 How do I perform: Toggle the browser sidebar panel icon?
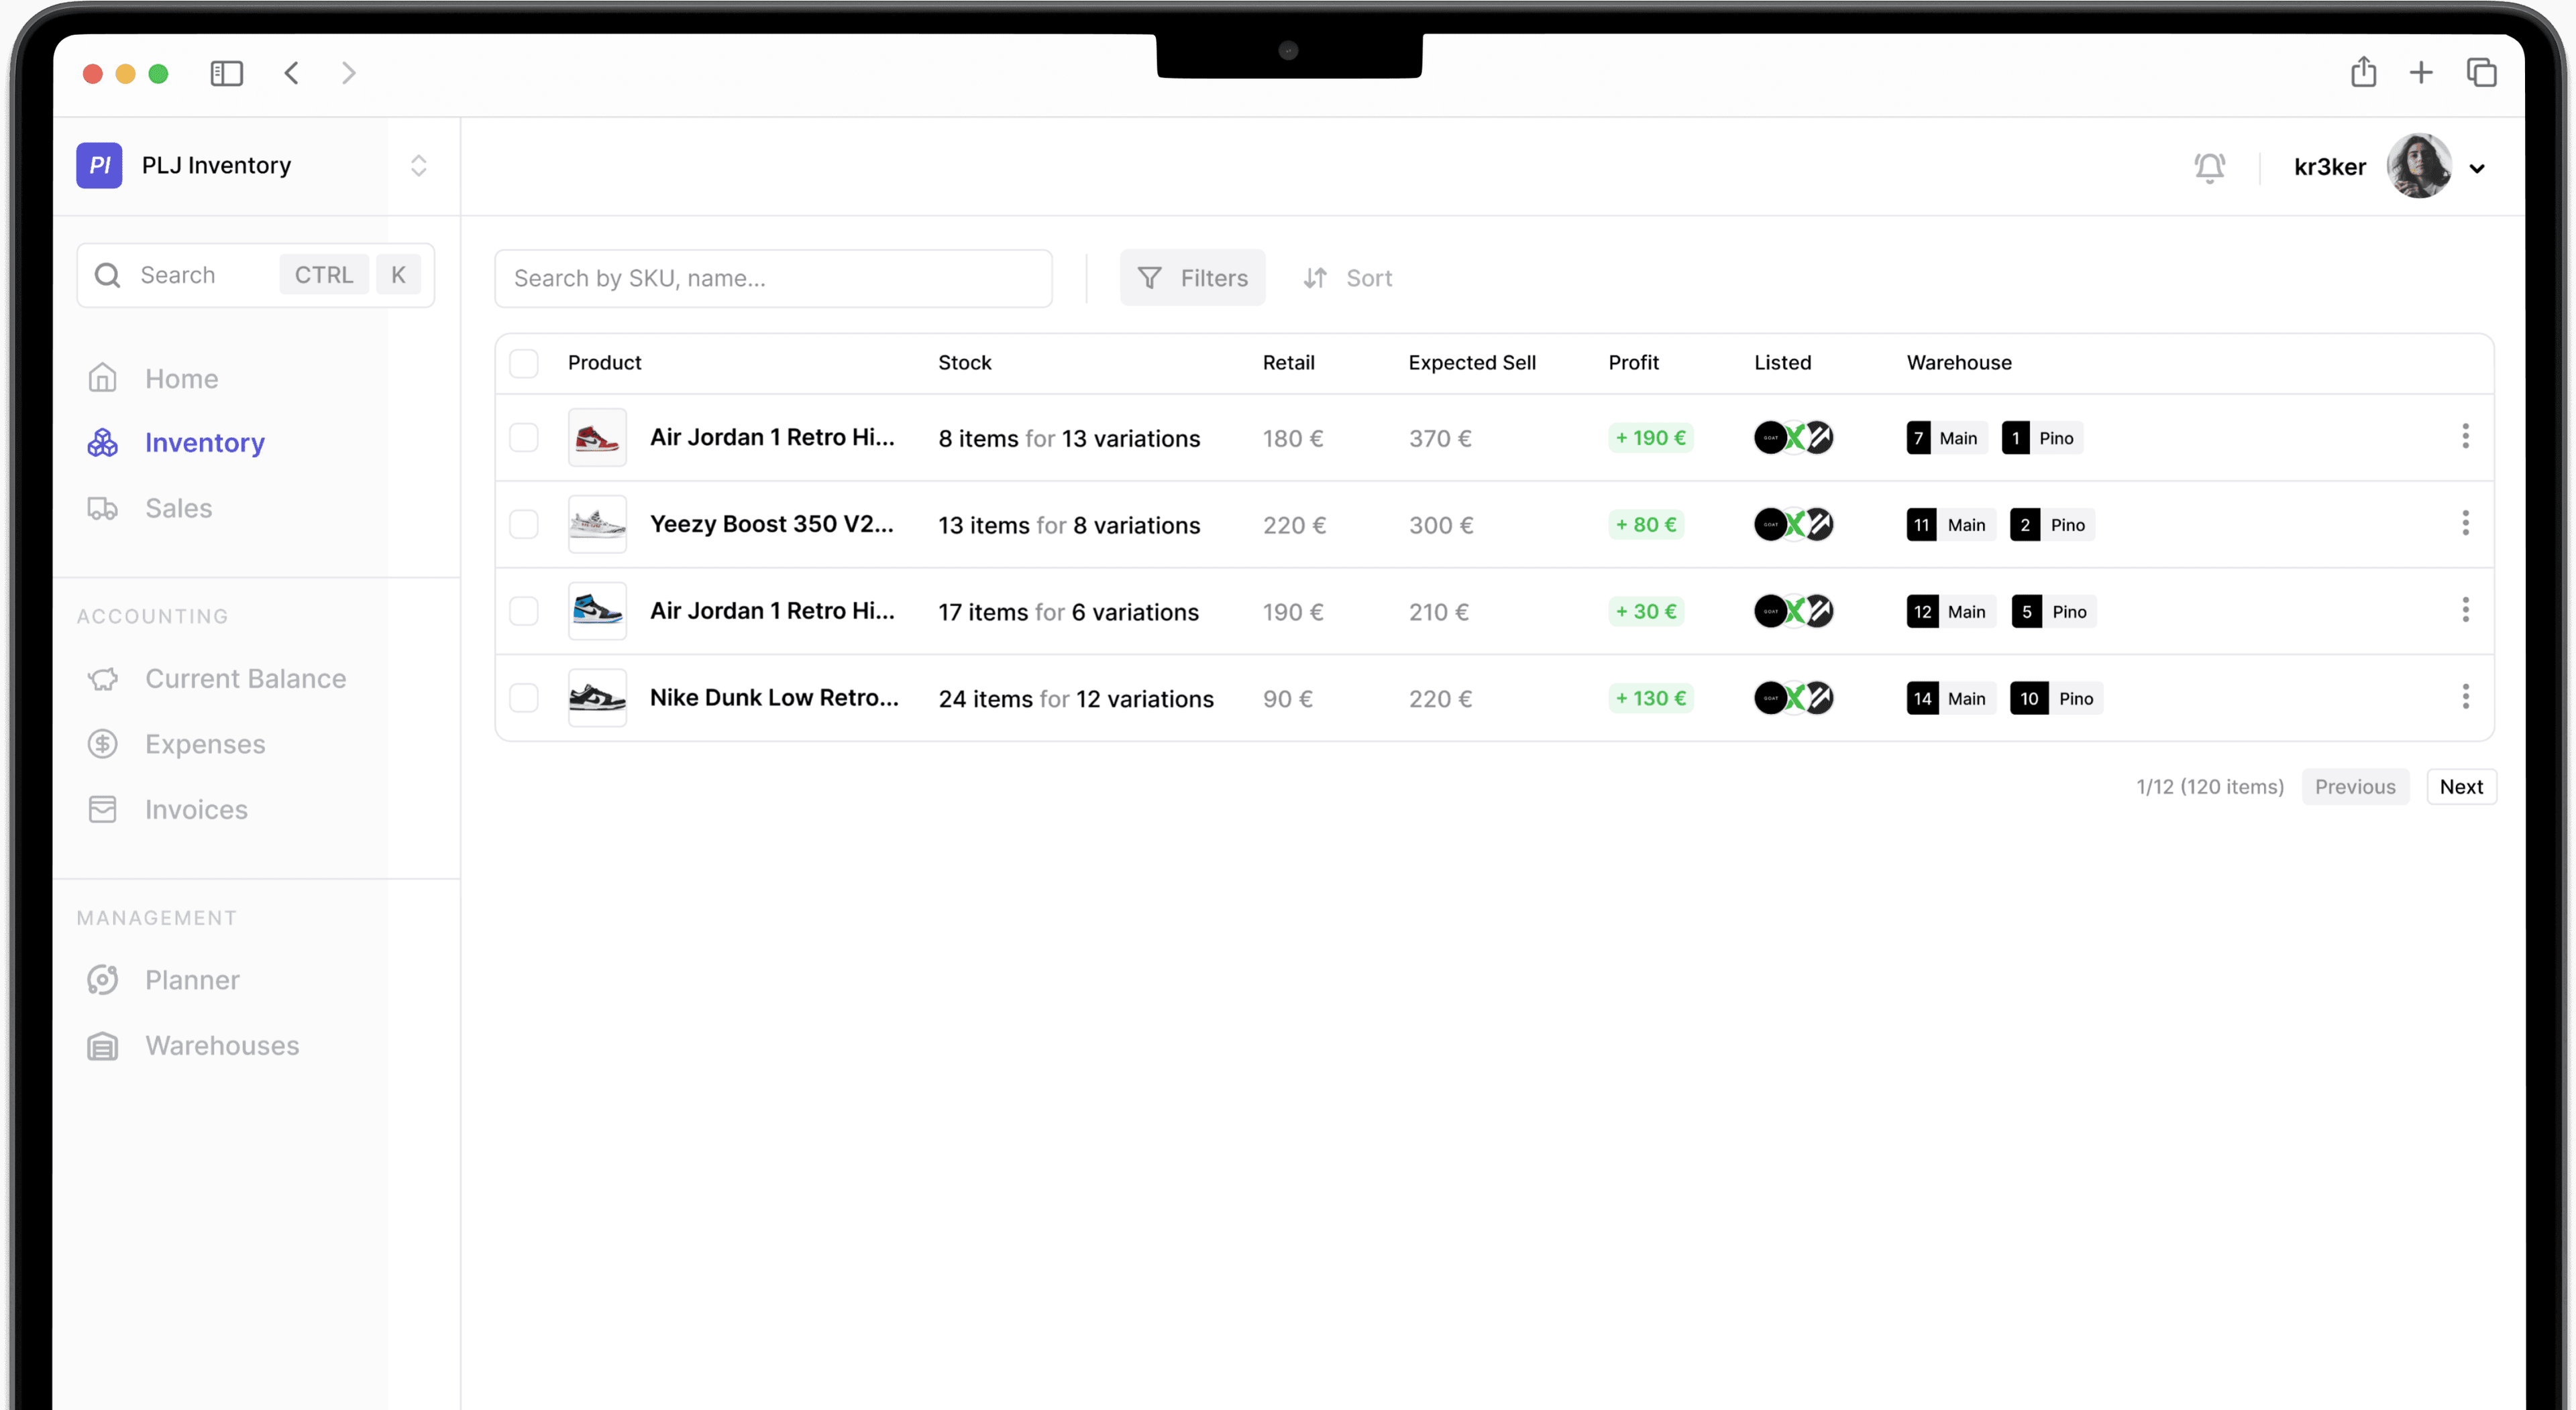click(x=227, y=73)
